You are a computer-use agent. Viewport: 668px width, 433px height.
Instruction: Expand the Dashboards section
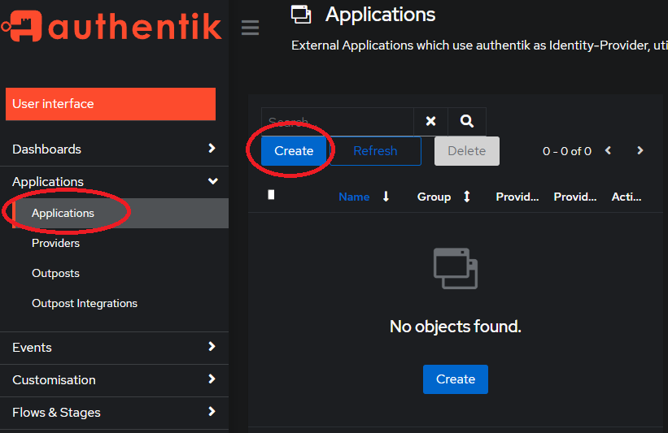(114, 149)
